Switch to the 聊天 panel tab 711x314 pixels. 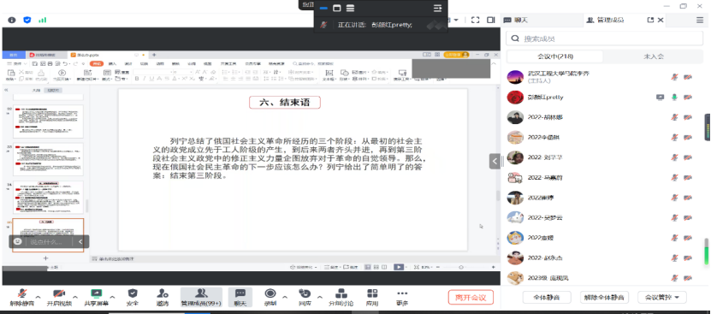pyautogui.click(x=516, y=20)
